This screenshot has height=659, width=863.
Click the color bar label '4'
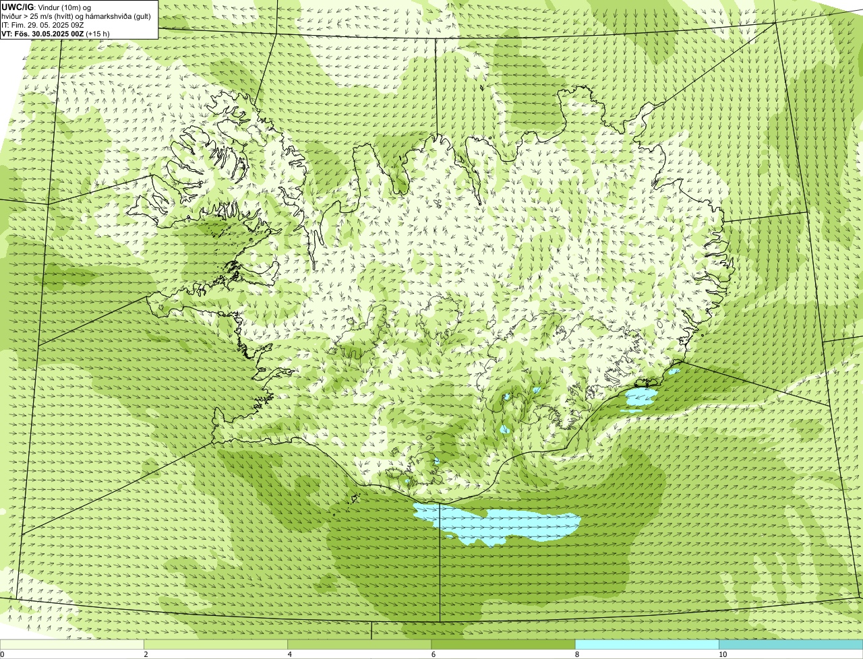289,654
